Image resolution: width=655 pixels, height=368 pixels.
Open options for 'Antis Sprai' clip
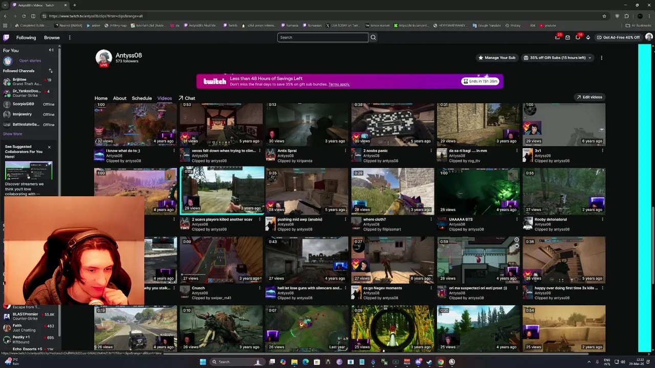(x=345, y=151)
